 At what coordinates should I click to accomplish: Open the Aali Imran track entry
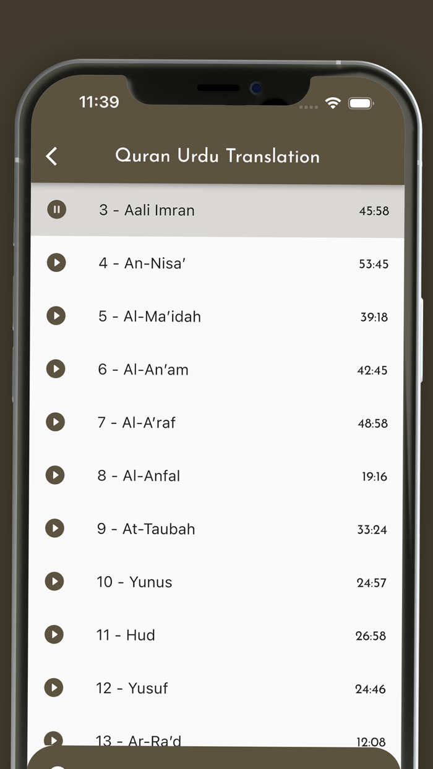tap(147, 210)
